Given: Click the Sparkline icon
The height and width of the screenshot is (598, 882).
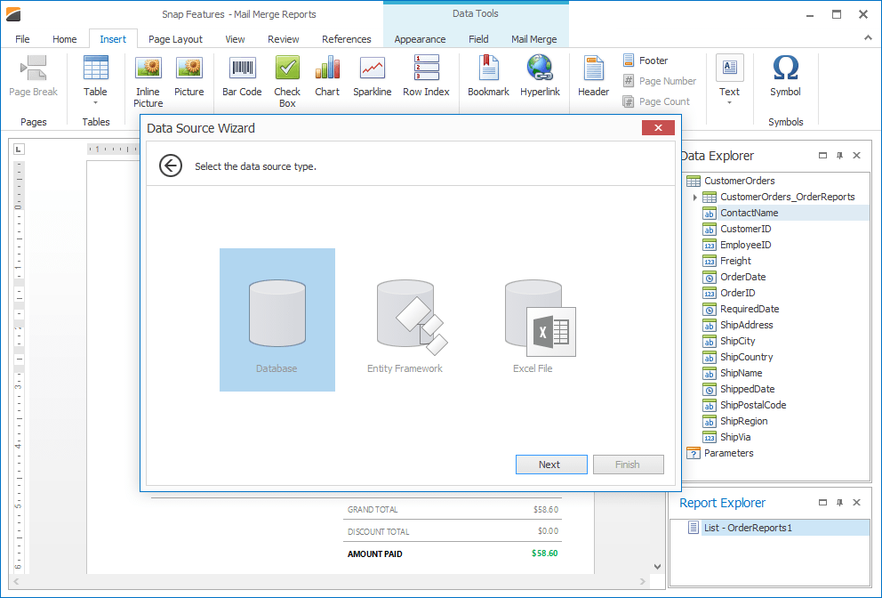Looking at the screenshot, I should (372, 69).
